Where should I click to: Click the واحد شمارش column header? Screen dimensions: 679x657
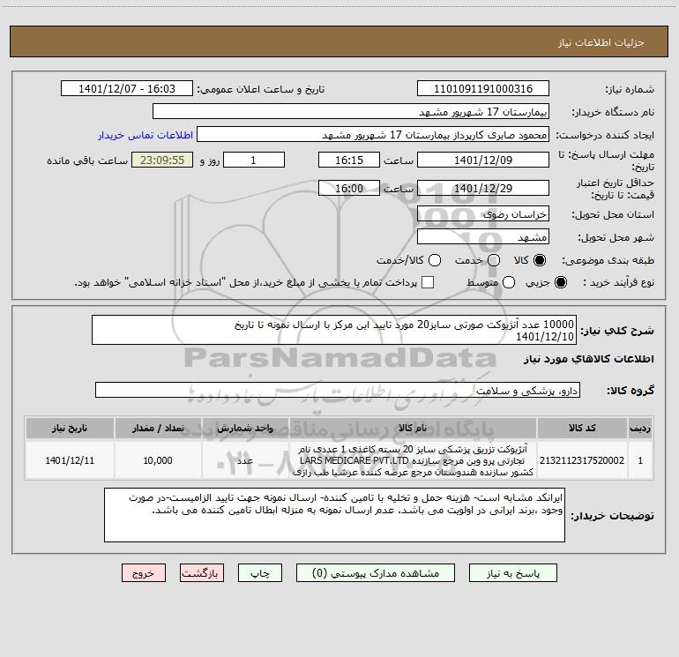click(x=245, y=428)
